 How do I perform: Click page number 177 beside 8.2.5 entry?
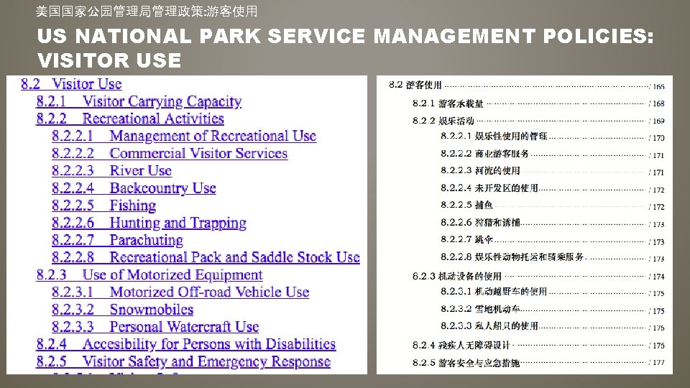coord(659,362)
